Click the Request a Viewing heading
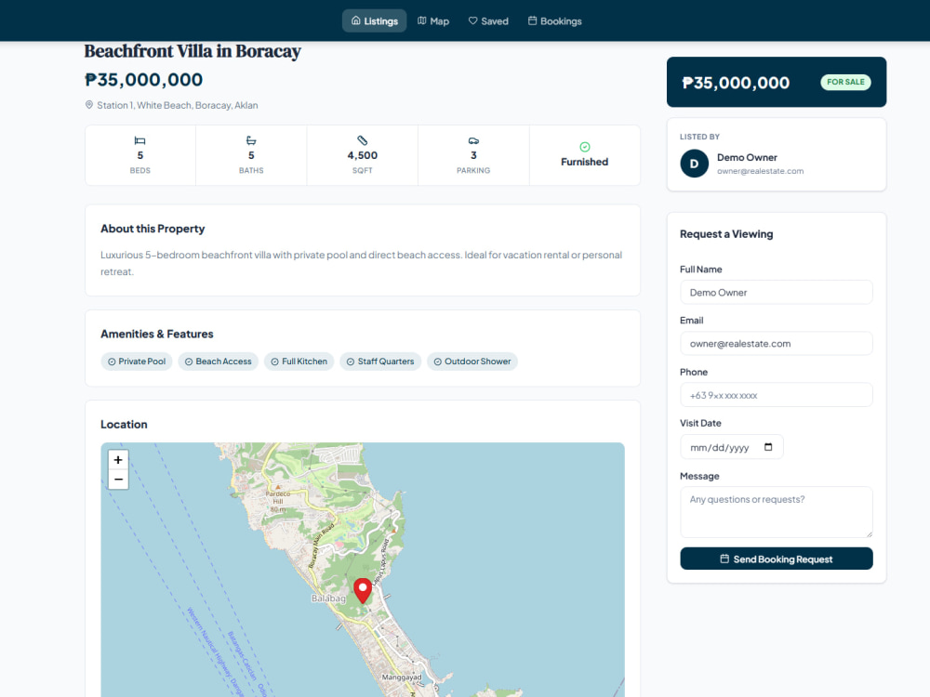Image resolution: width=930 pixels, height=697 pixels. (x=726, y=234)
